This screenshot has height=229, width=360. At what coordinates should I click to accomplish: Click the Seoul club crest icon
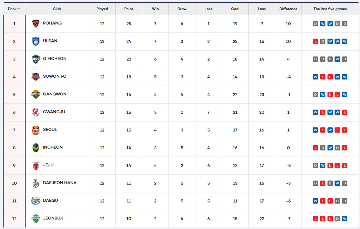click(36, 130)
